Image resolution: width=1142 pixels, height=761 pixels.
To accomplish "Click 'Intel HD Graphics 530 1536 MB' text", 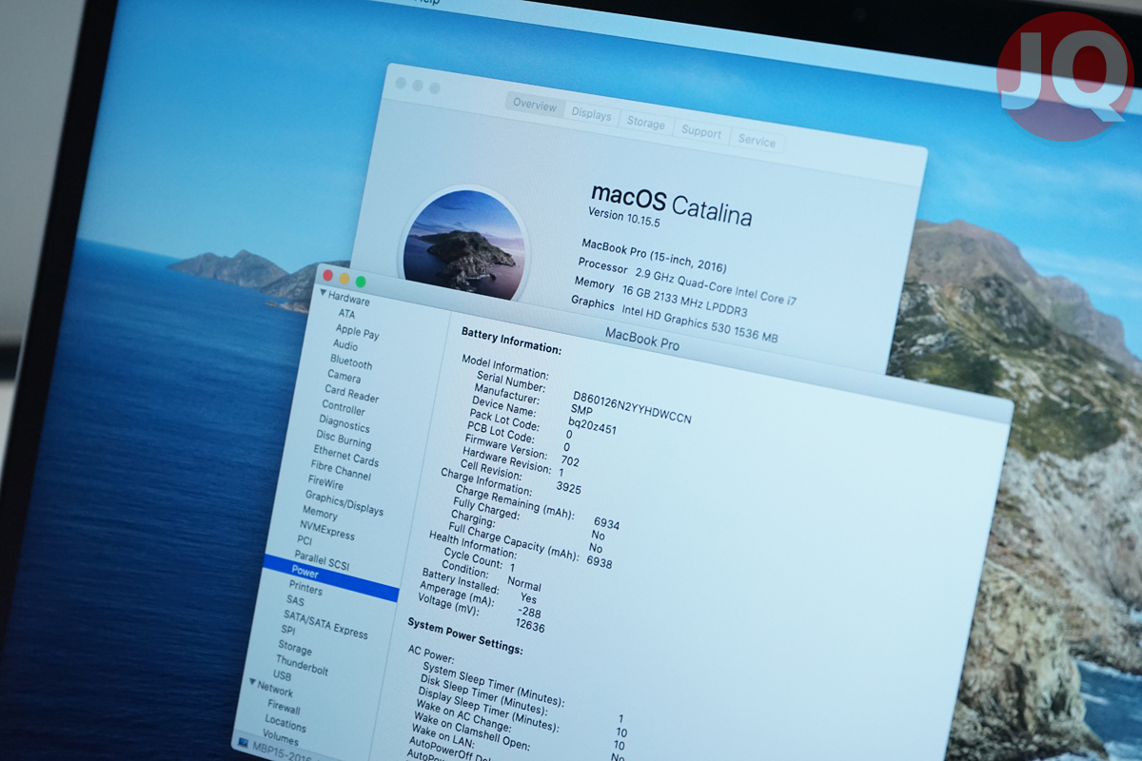I will (x=699, y=323).
